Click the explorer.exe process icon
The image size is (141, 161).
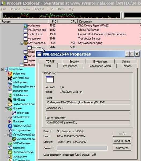pyautogui.click(x=6, y=69)
